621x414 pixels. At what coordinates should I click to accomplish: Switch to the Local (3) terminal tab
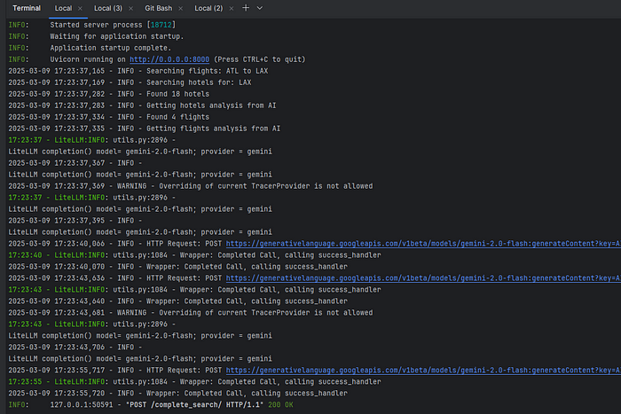pos(108,8)
